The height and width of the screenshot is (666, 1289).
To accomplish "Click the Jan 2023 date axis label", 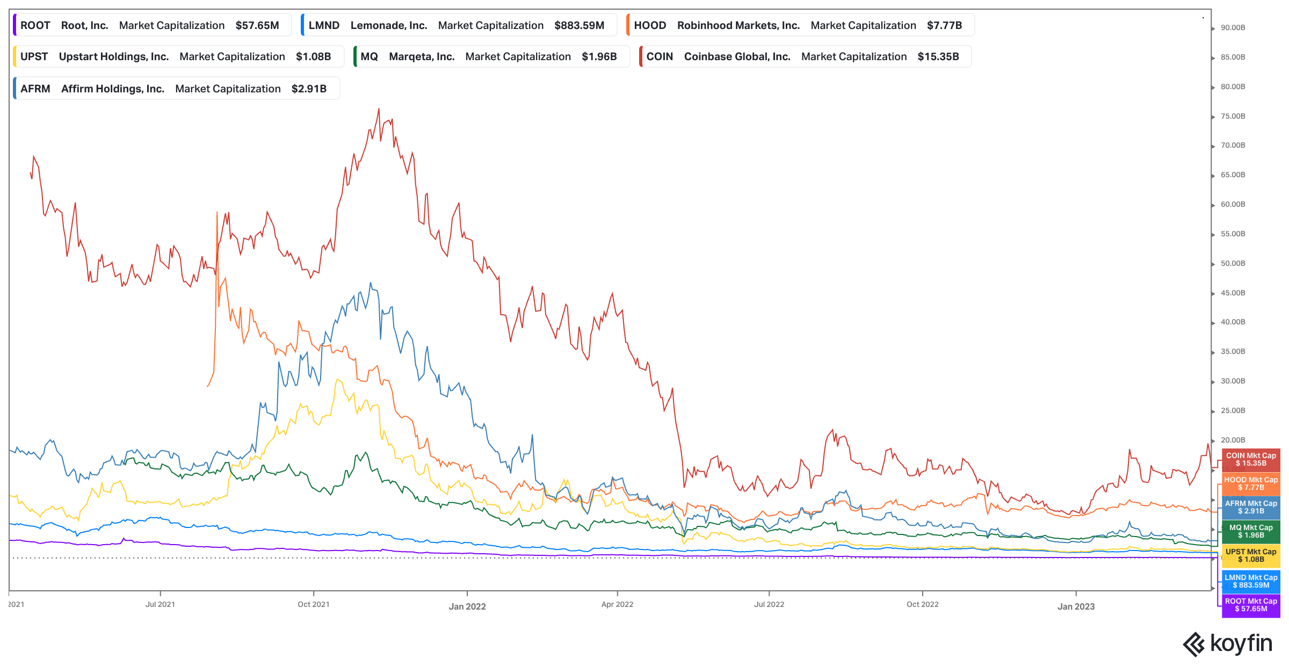I will (1076, 606).
